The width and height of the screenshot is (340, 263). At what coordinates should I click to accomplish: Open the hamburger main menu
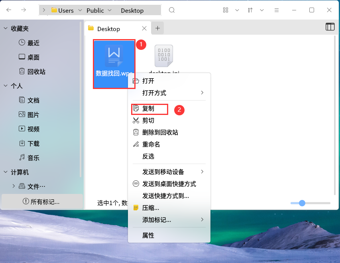(276, 10)
